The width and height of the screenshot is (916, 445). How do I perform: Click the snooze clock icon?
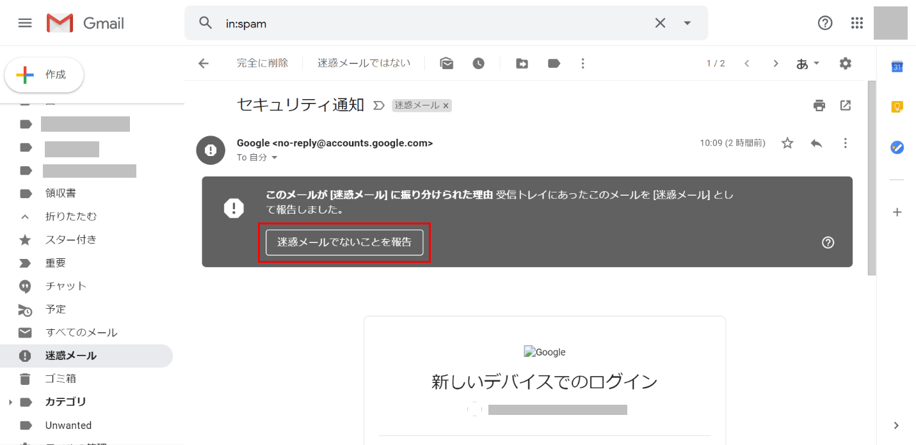pyautogui.click(x=478, y=63)
